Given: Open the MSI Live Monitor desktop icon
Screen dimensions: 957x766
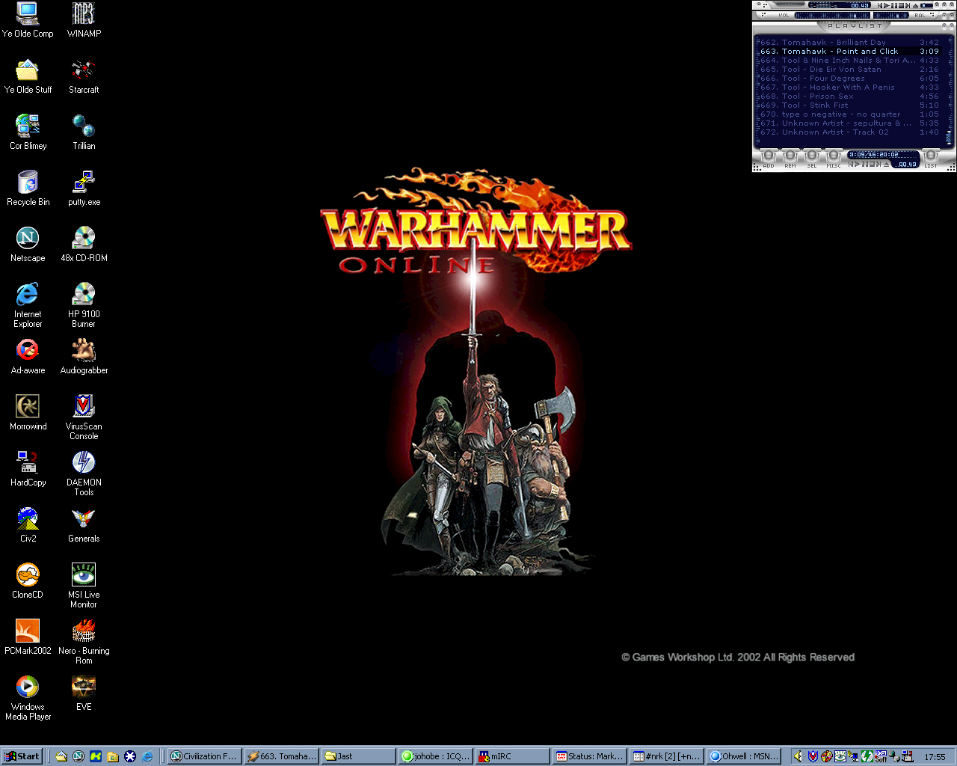Looking at the screenshot, I should (84, 586).
